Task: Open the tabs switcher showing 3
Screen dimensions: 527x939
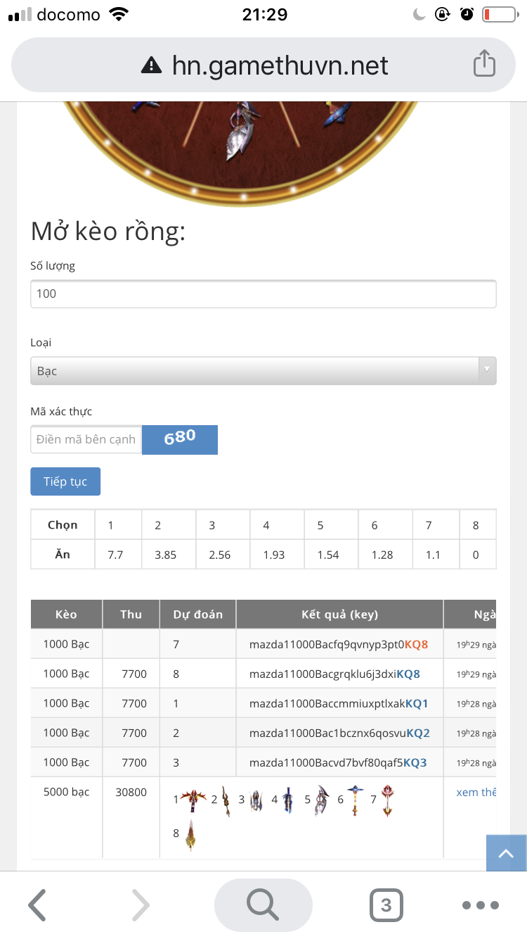Action: pos(386,905)
